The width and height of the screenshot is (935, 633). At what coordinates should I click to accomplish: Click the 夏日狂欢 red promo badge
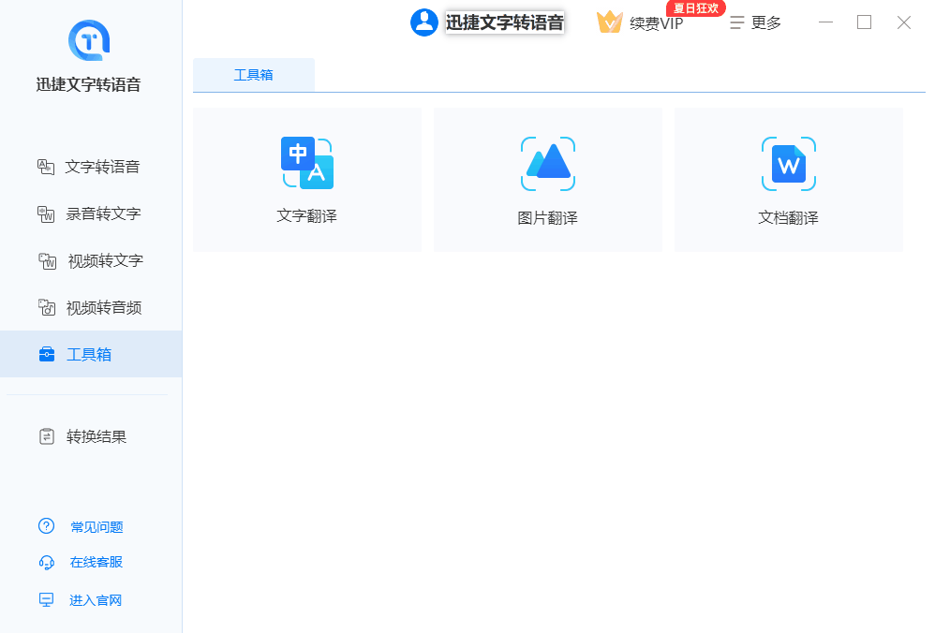696,8
